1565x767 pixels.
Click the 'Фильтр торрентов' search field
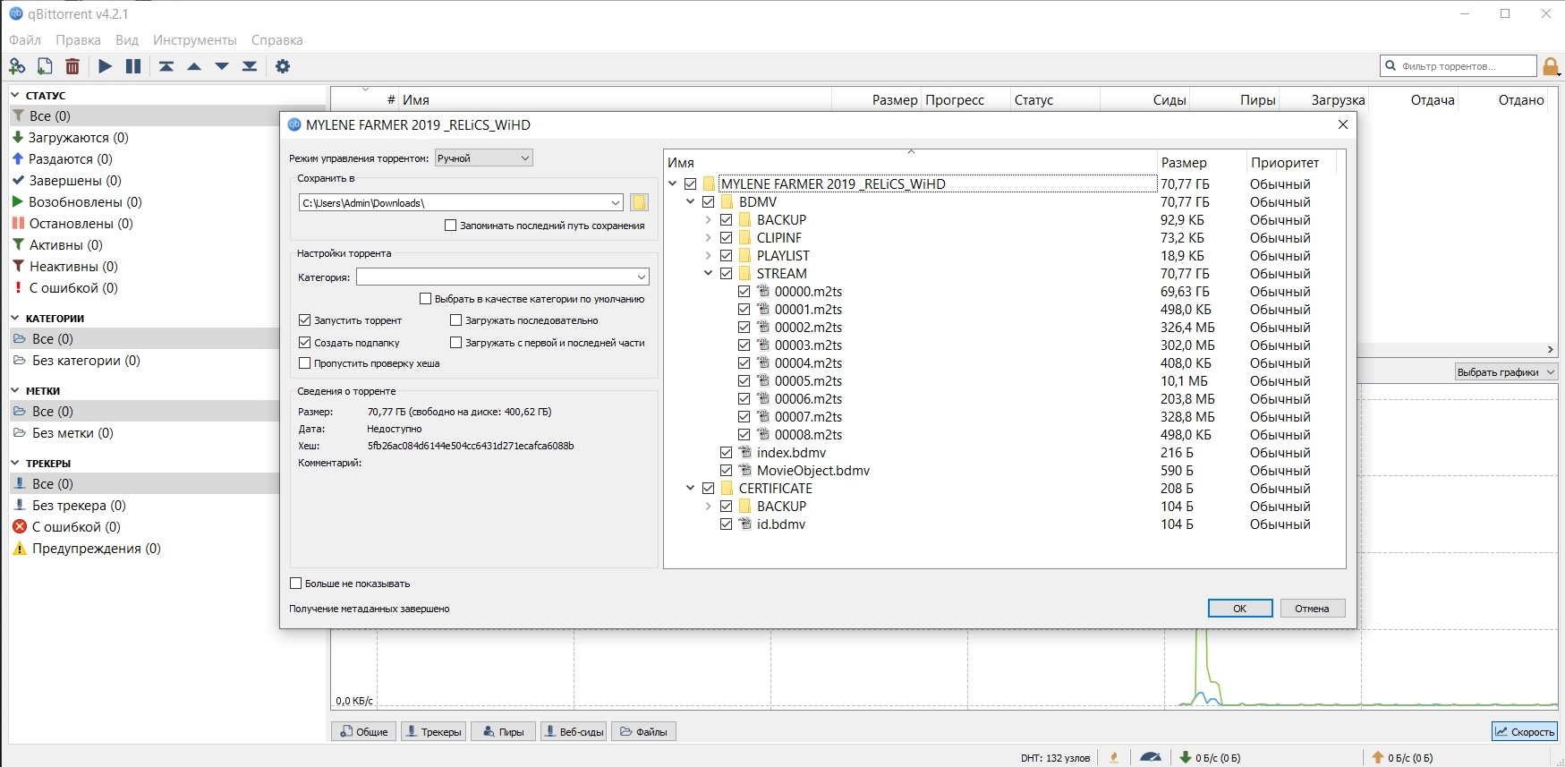click(x=1465, y=66)
